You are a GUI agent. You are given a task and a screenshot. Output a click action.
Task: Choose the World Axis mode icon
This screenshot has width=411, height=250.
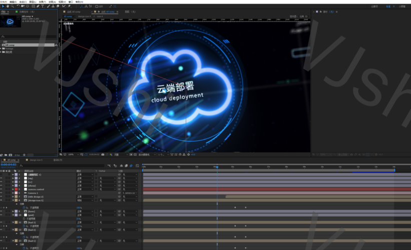[x=86, y=6]
